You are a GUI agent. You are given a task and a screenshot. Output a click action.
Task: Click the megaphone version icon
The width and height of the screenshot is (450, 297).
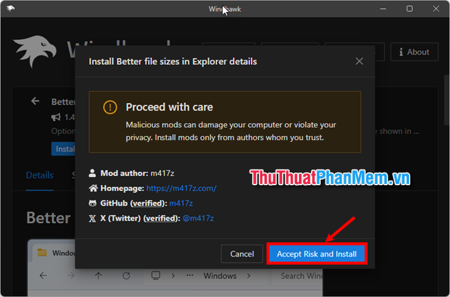56,117
